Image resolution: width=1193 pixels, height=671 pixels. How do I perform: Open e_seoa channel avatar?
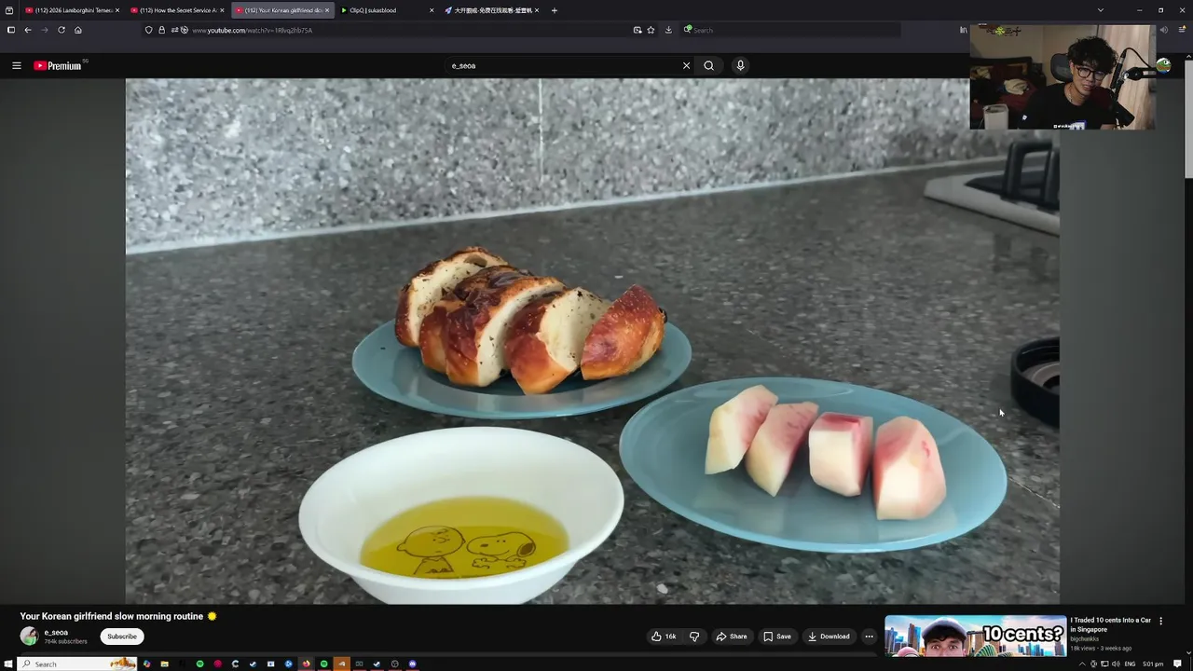[29, 637]
